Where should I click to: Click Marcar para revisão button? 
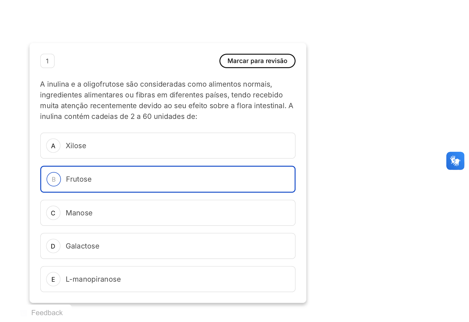257,61
